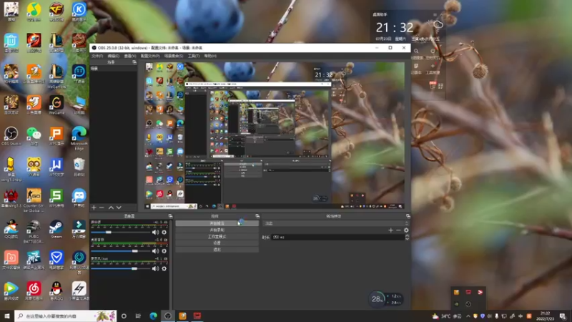Image resolution: width=572 pixels, height=322 pixels.
Task: Open Task View on the taskbar
Action: (x=138, y=316)
